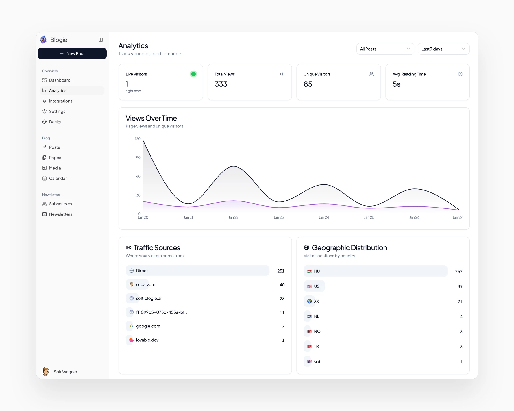This screenshot has width=514, height=411.
Task: Click the chevron in the date range selector
Action: pos(463,49)
